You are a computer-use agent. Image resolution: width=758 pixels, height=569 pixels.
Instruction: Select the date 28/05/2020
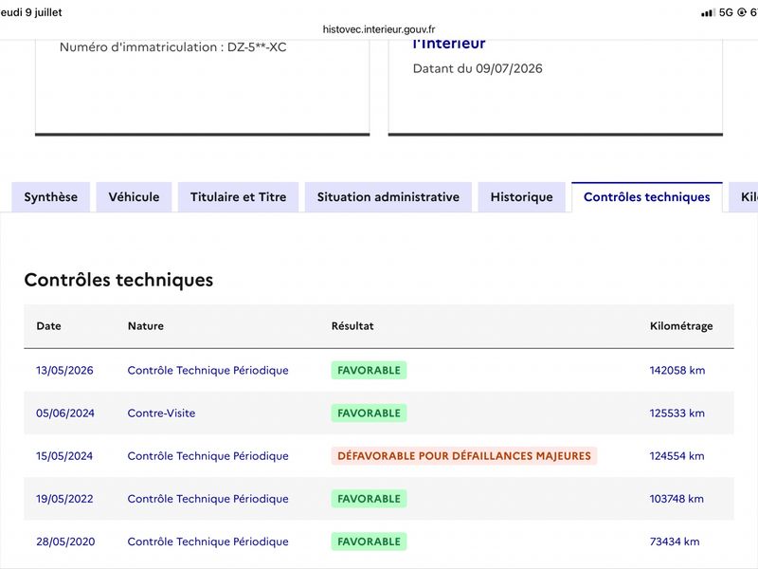click(65, 541)
